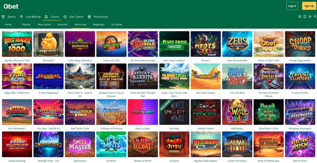Viewport: 317px width, 163px height.
Task: Click the Qbet logo
Action: (x=11, y=6)
